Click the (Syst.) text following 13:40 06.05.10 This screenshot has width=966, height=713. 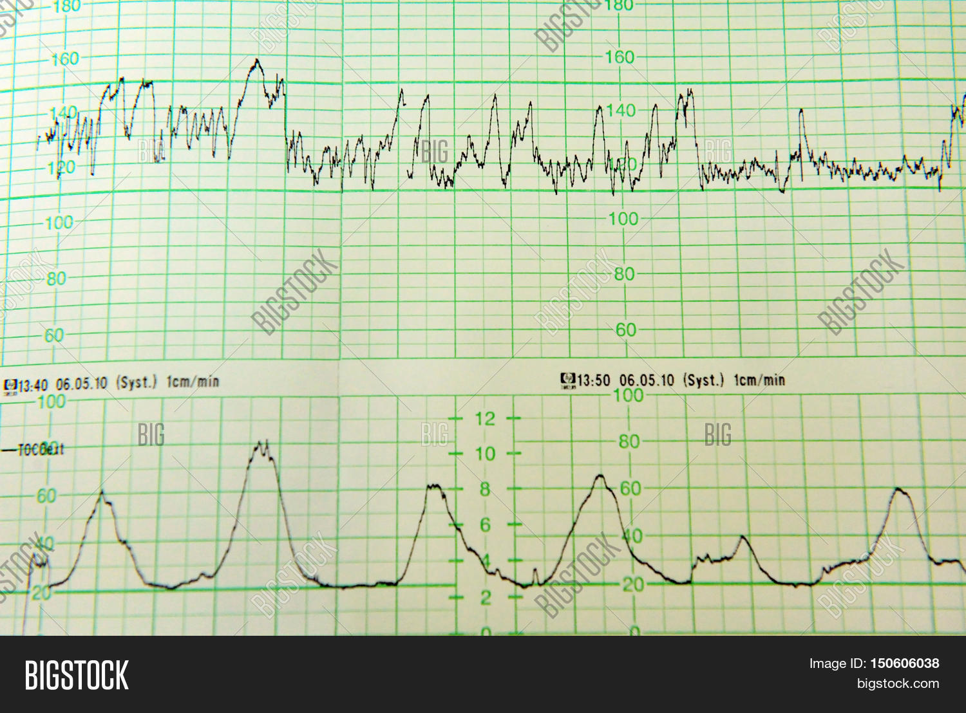pos(137,382)
